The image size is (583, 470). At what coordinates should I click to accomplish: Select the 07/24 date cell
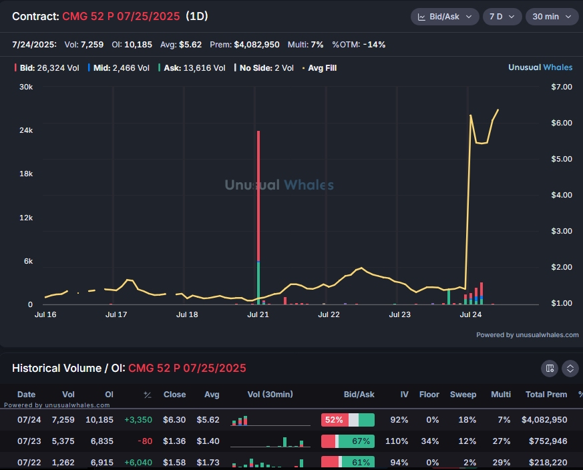click(x=29, y=420)
